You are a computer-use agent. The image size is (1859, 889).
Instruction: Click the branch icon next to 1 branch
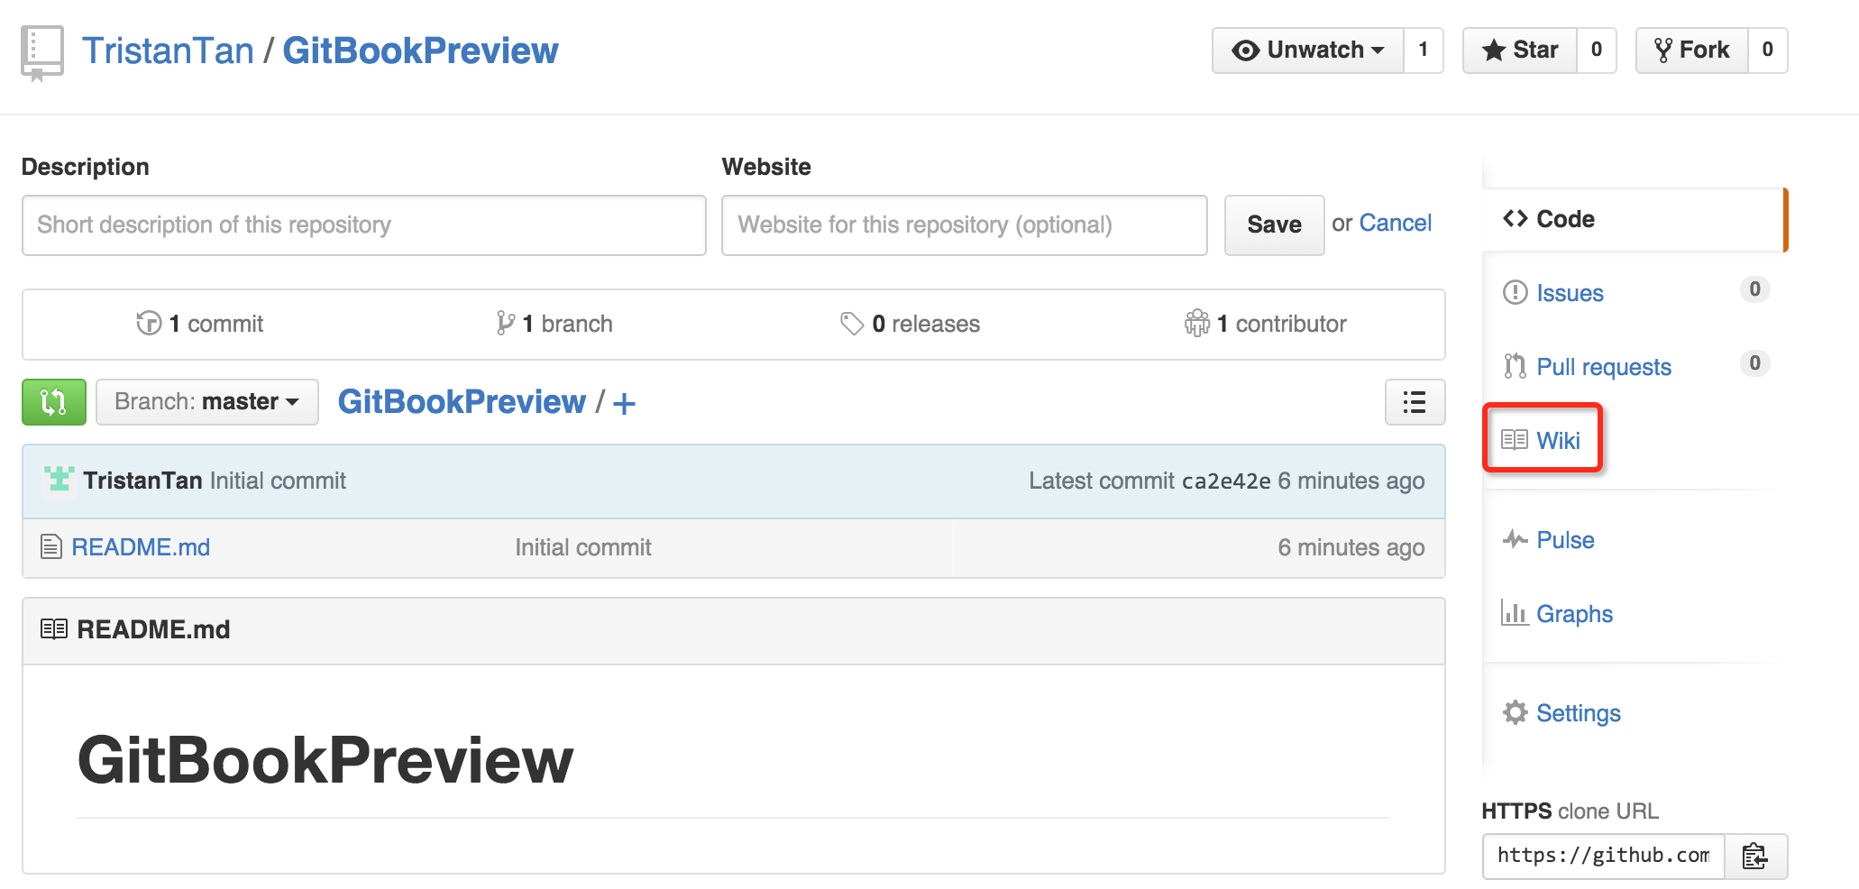(x=506, y=323)
